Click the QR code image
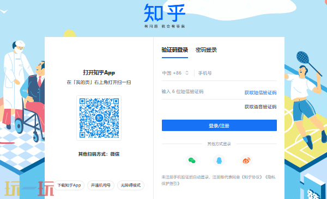 click(x=99, y=118)
